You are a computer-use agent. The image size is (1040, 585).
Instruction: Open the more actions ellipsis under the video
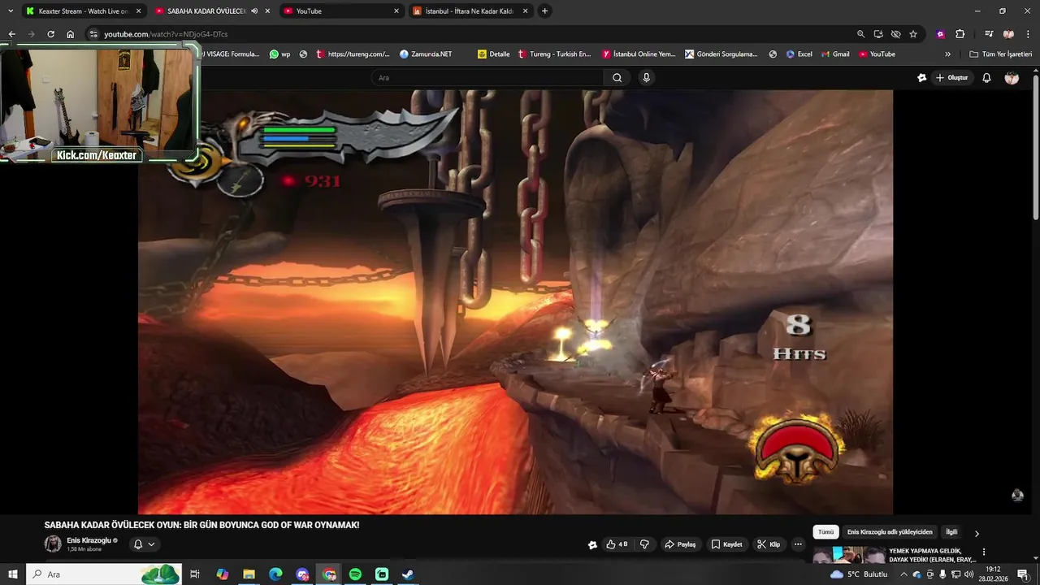coord(798,544)
